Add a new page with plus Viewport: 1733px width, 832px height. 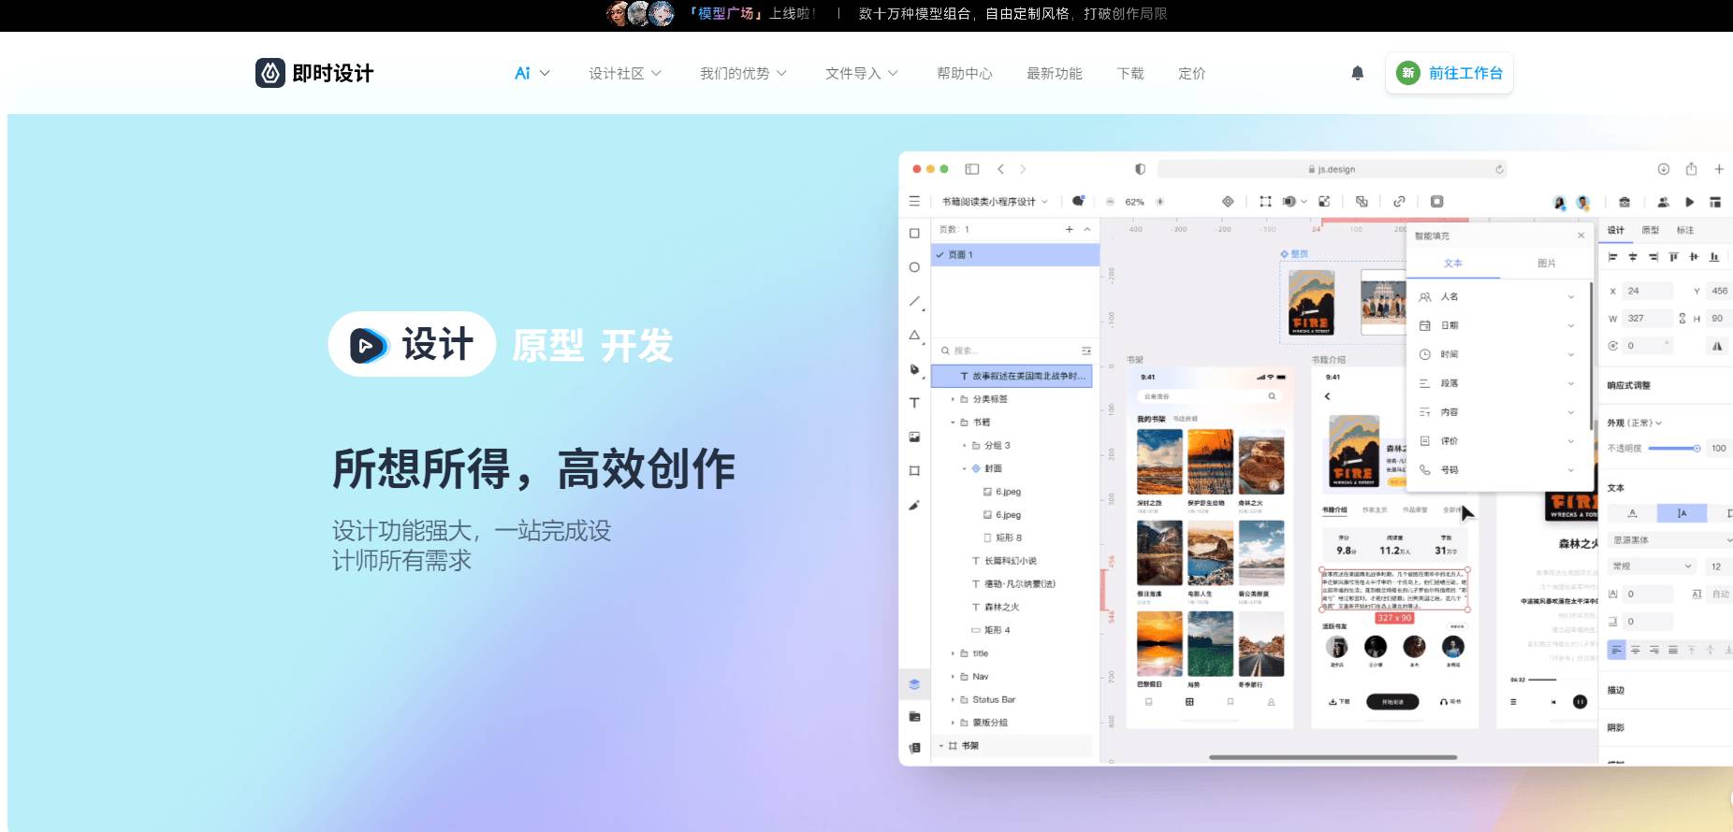pos(1069,229)
